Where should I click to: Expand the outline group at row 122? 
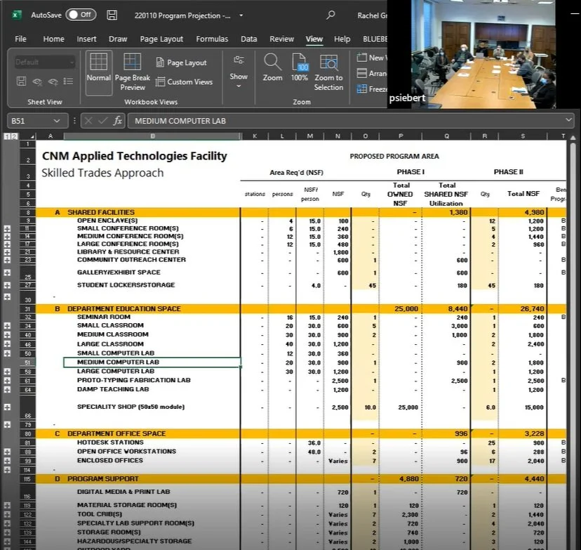[7, 514]
